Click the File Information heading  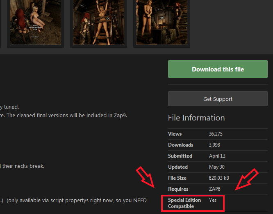tap(196, 118)
